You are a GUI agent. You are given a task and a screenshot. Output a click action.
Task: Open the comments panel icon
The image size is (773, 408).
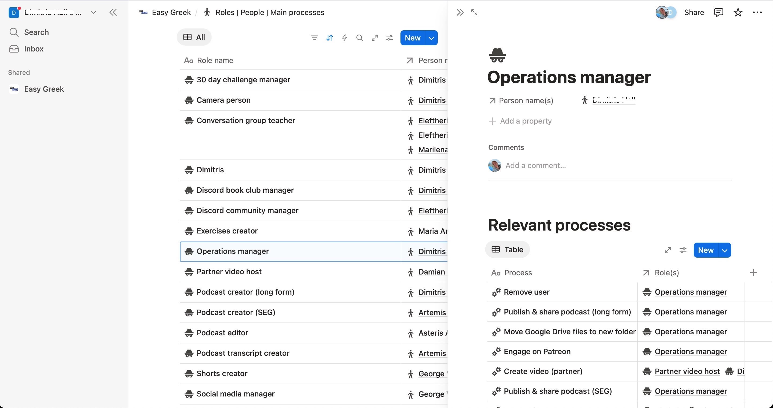[x=718, y=12]
